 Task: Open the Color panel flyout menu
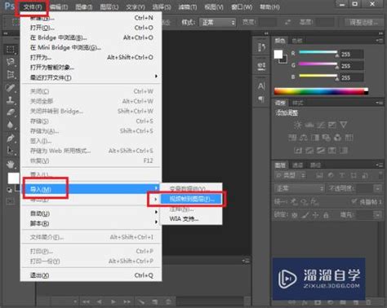point(379,41)
